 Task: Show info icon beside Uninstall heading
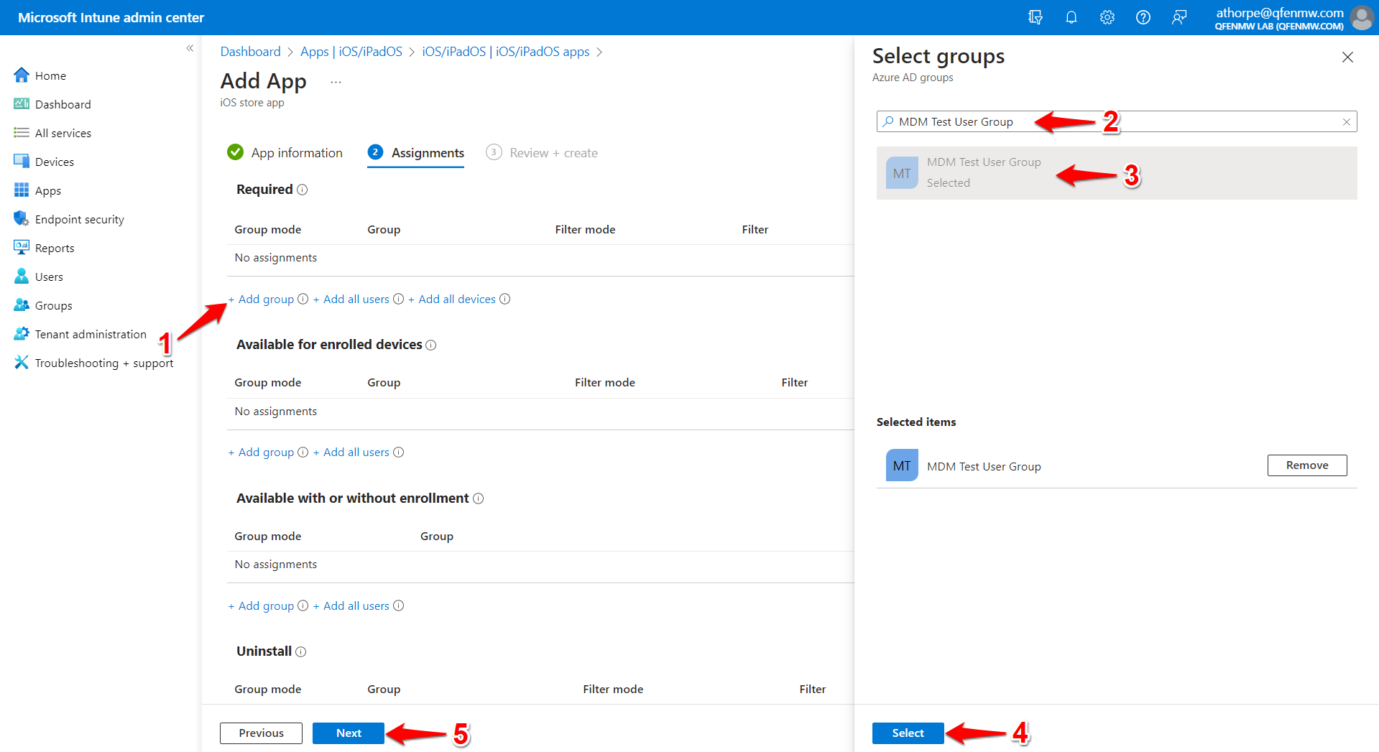[301, 651]
